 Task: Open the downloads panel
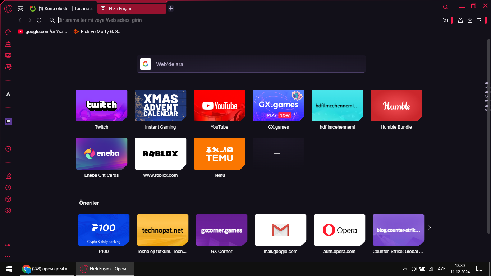click(470, 20)
